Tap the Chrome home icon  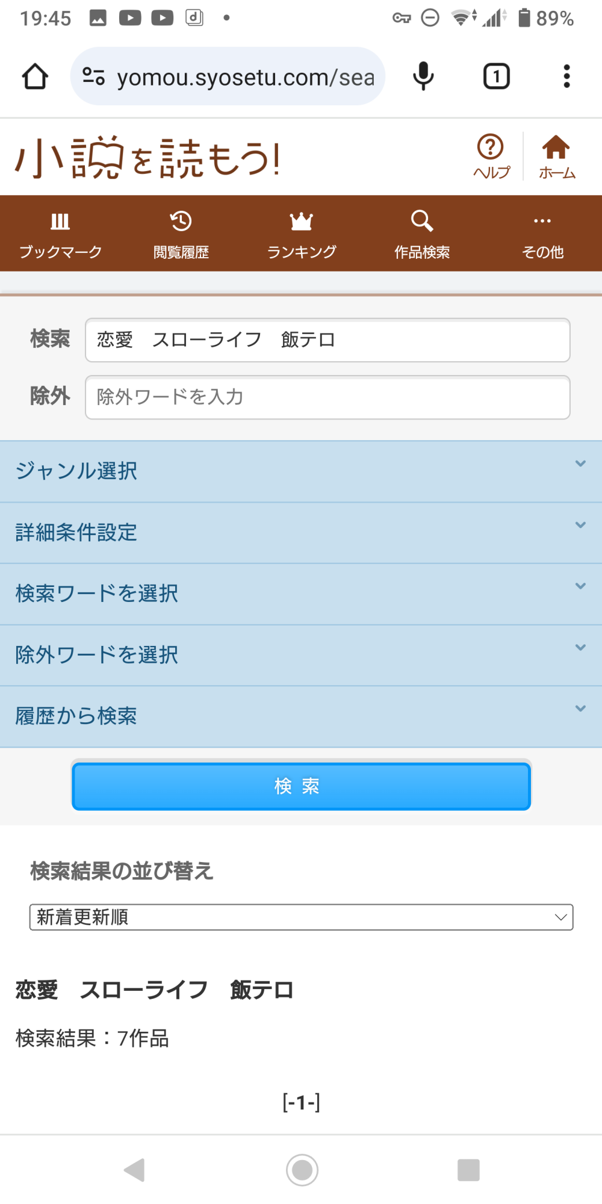[35, 76]
